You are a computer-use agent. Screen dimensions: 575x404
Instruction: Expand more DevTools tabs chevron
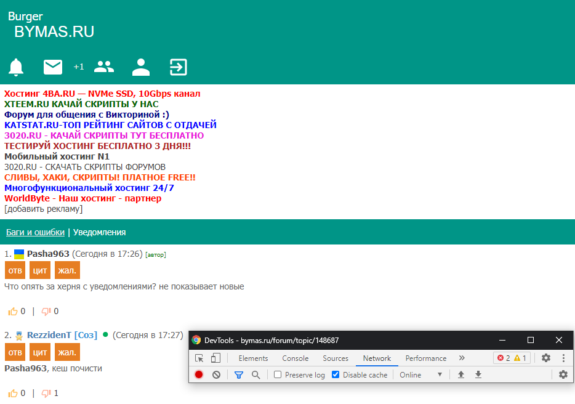pyautogui.click(x=462, y=358)
